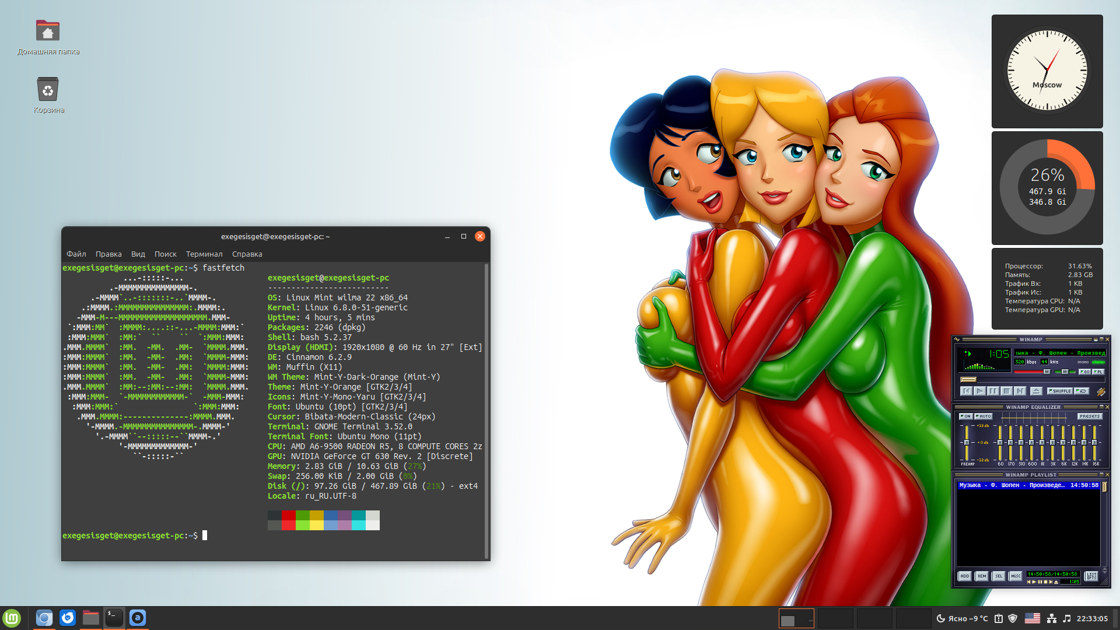
Task: Skip to next track in Winamp
Action: point(1020,391)
